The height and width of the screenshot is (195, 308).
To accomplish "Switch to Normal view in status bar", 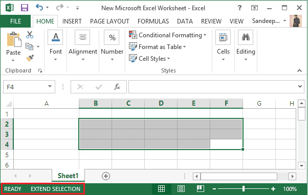I will point(162,189).
